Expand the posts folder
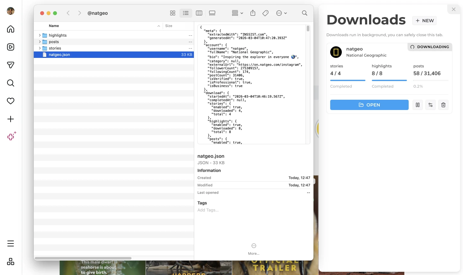 (x=39, y=41)
